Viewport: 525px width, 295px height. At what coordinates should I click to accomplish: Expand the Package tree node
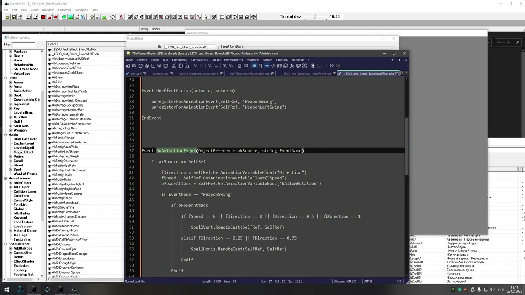pos(10,52)
